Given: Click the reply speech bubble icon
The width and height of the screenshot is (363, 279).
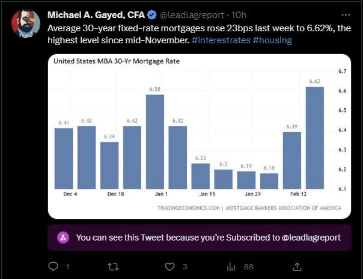Looking at the screenshot, I should pyautogui.click(x=52, y=266).
